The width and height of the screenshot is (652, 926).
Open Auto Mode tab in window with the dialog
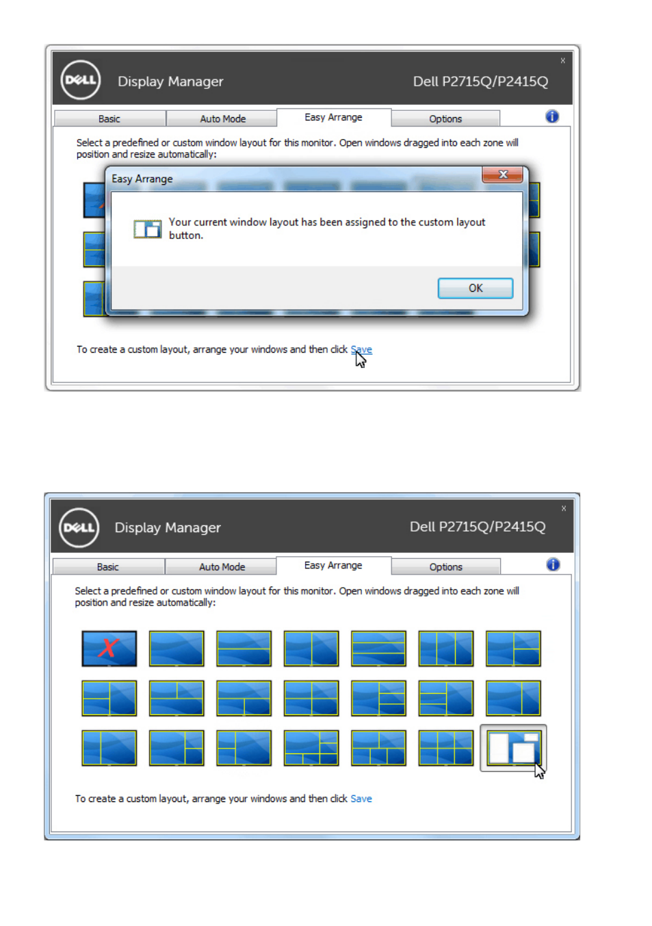222,118
